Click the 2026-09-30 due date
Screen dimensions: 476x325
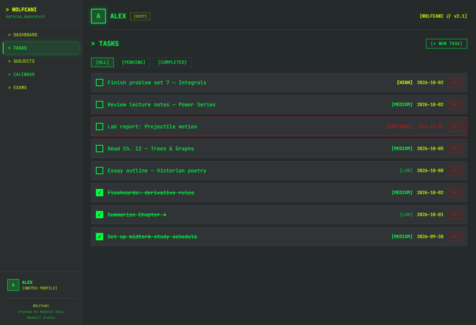pos(430,237)
